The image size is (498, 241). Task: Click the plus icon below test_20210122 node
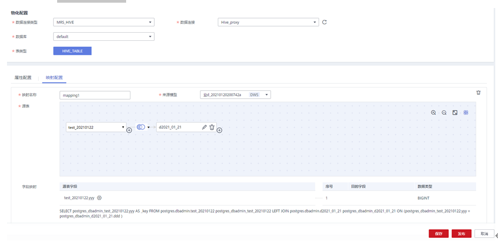click(129, 130)
